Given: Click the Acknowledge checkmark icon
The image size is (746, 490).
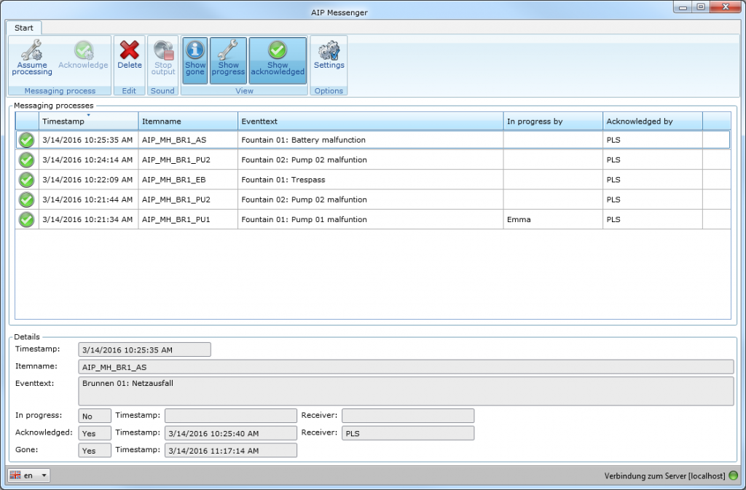Looking at the screenshot, I should pyautogui.click(x=83, y=50).
